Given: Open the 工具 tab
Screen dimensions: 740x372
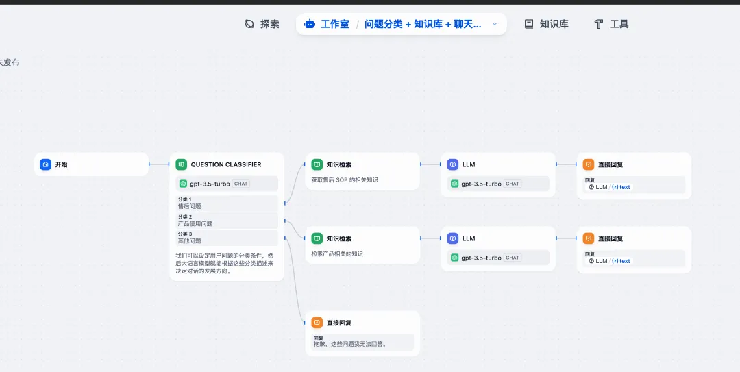Looking at the screenshot, I should 611,24.
